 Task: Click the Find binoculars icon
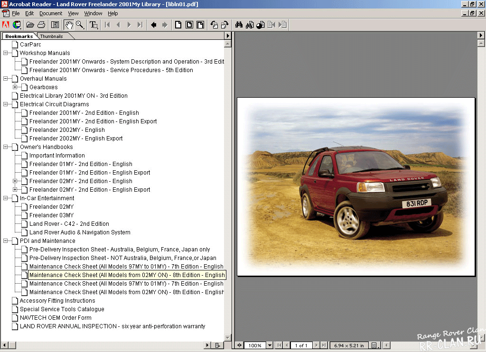[239, 25]
